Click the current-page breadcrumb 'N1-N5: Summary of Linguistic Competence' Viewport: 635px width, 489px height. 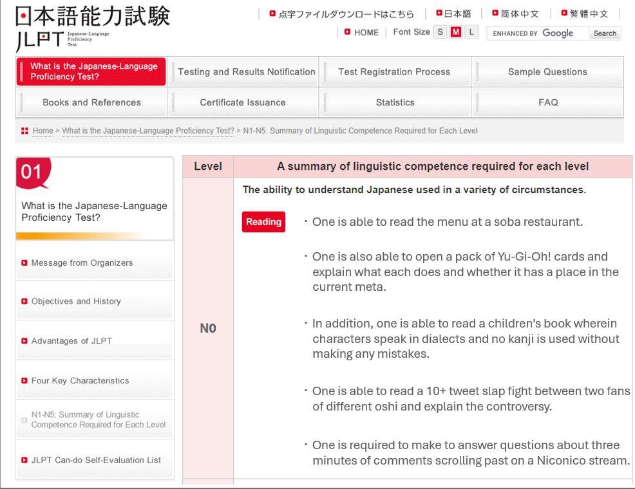click(x=360, y=131)
